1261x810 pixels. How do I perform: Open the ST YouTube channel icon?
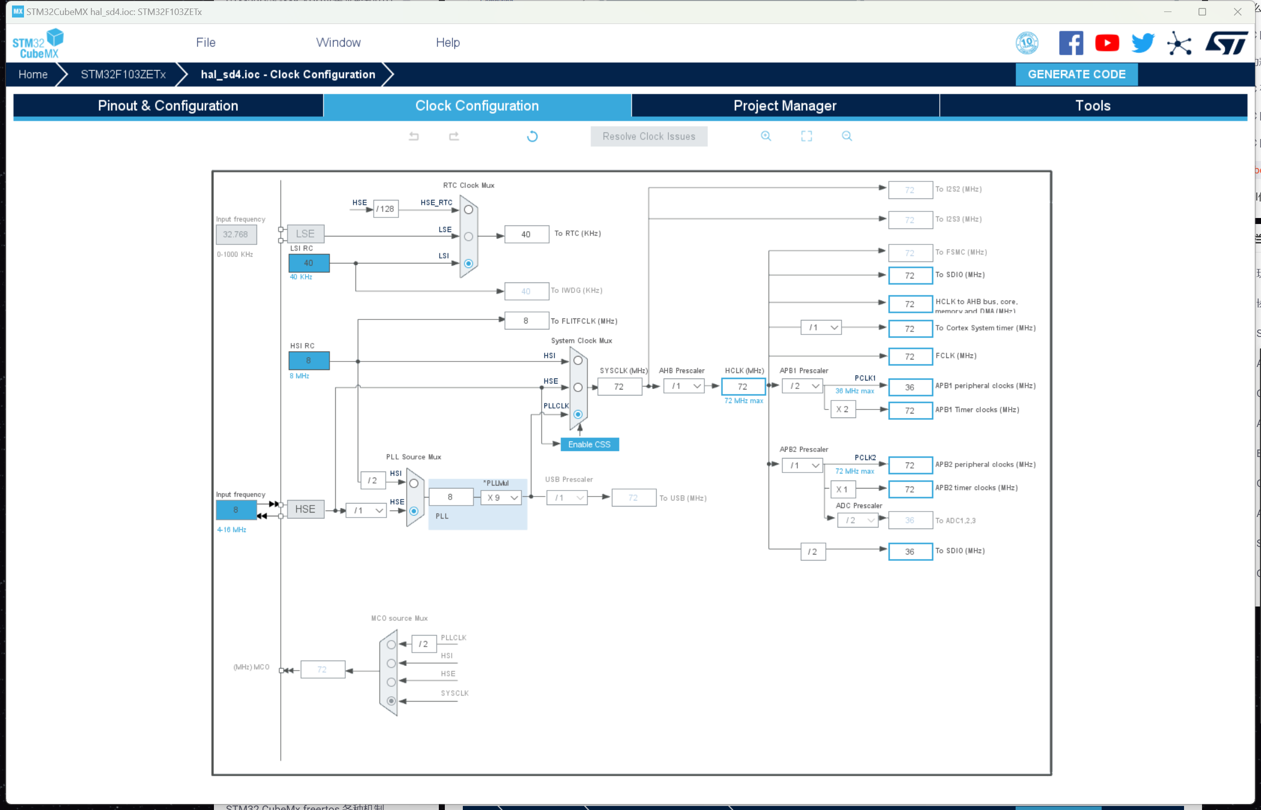click(x=1107, y=42)
